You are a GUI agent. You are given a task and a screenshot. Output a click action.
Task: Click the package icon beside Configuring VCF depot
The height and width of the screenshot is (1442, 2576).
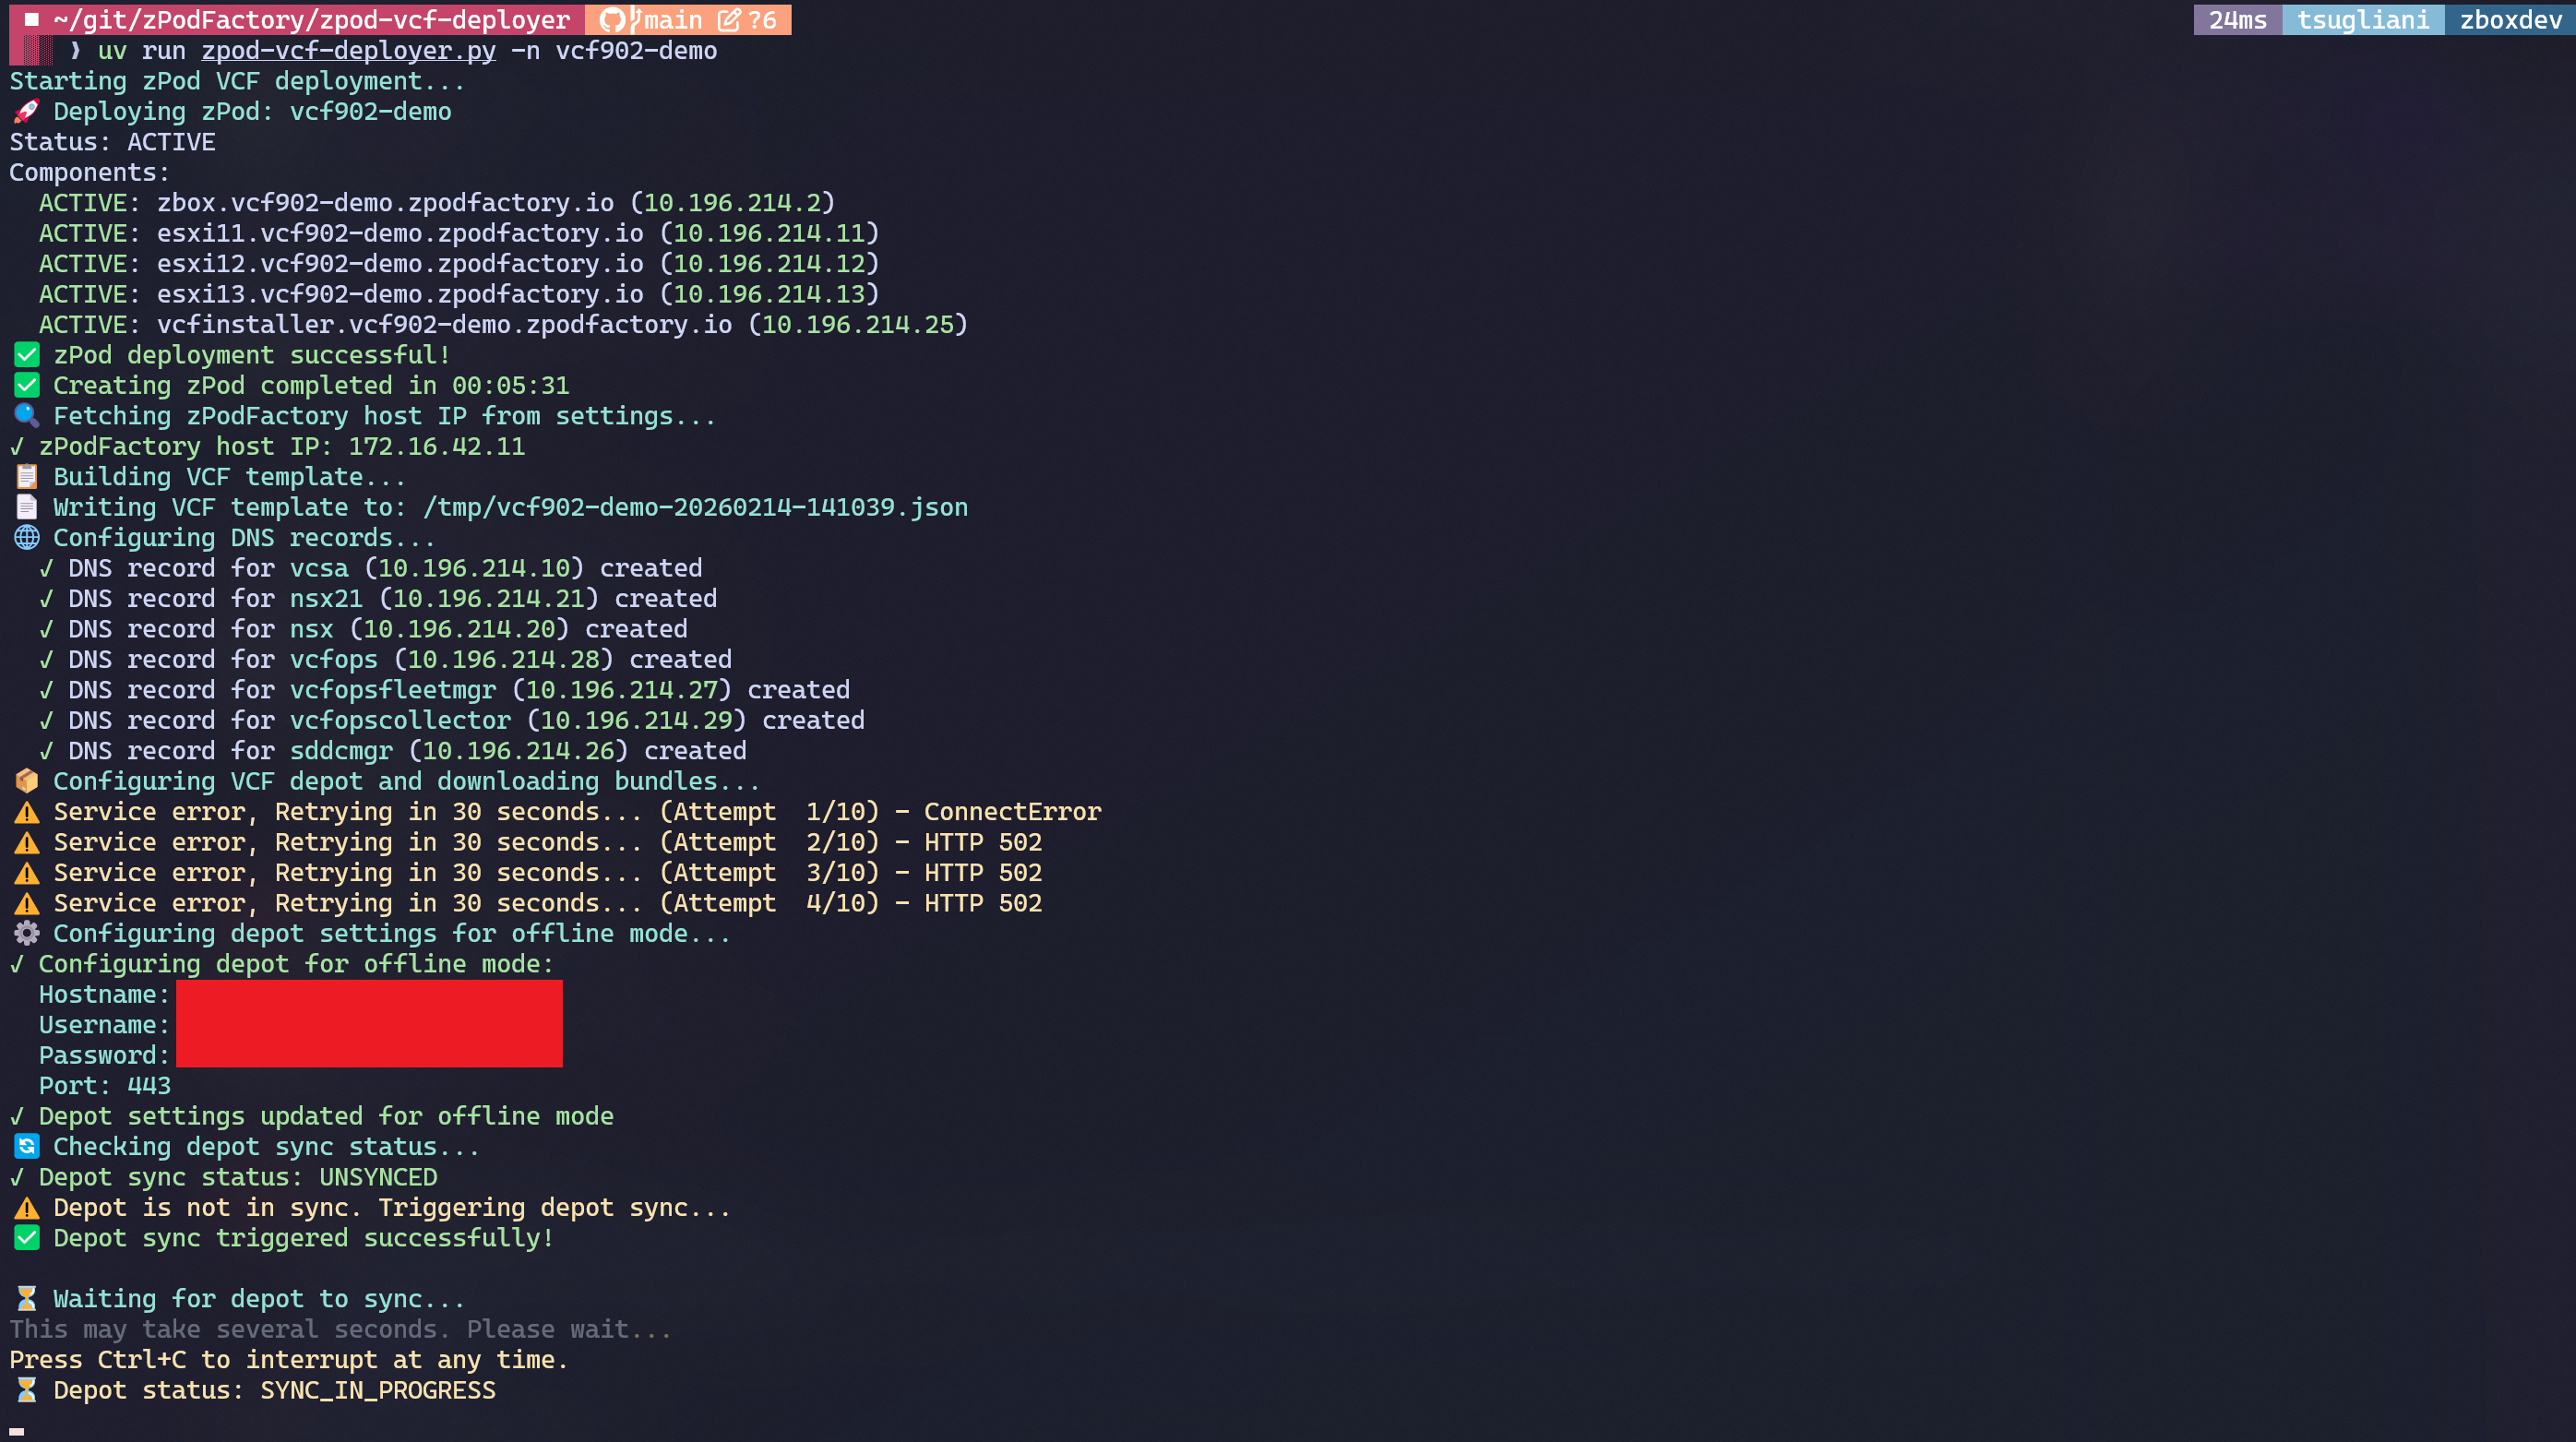click(x=26, y=781)
